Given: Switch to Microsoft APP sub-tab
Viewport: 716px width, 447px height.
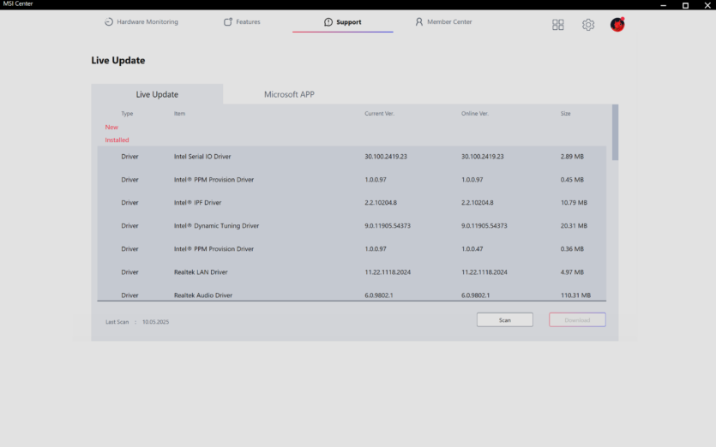Looking at the screenshot, I should 289,94.
